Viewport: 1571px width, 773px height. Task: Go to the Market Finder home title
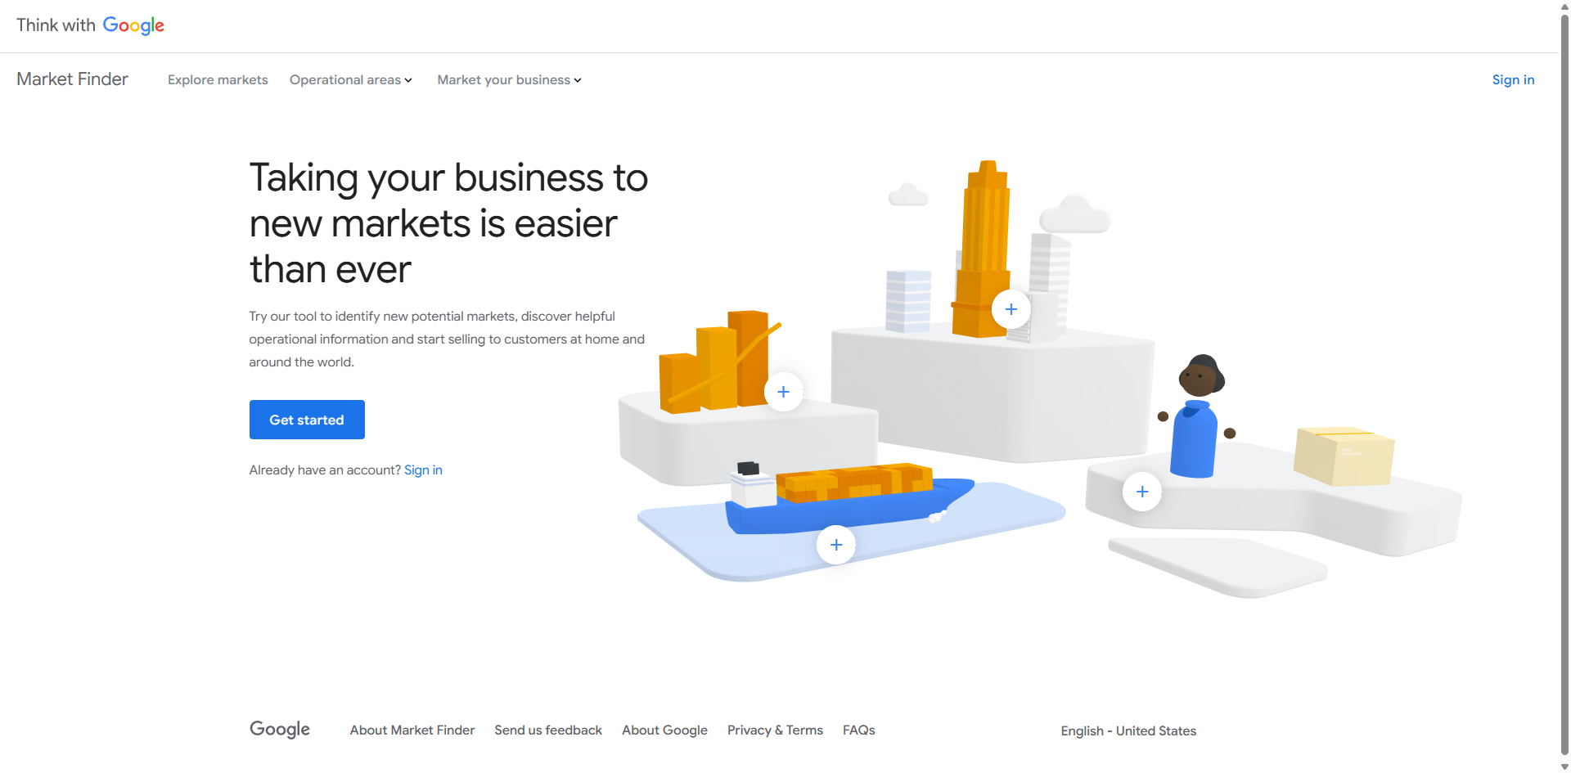point(73,79)
